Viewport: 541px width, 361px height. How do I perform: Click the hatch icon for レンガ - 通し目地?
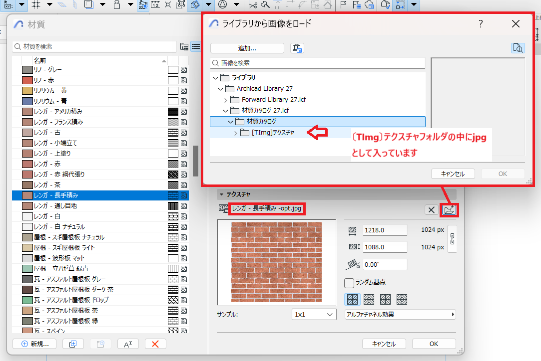[x=173, y=206]
